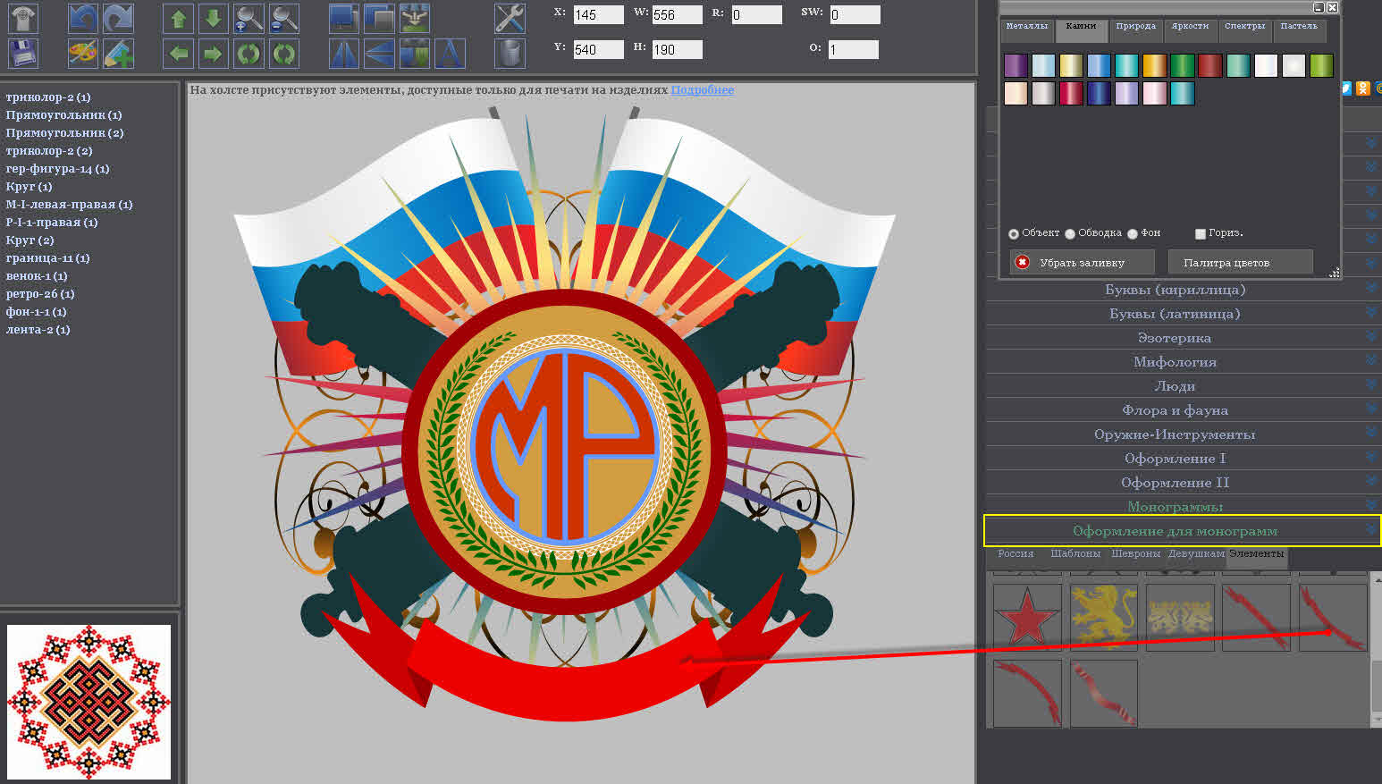Expand the Флора и фауна category
Screen dimensions: 1382x784
(x=1184, y=410)
